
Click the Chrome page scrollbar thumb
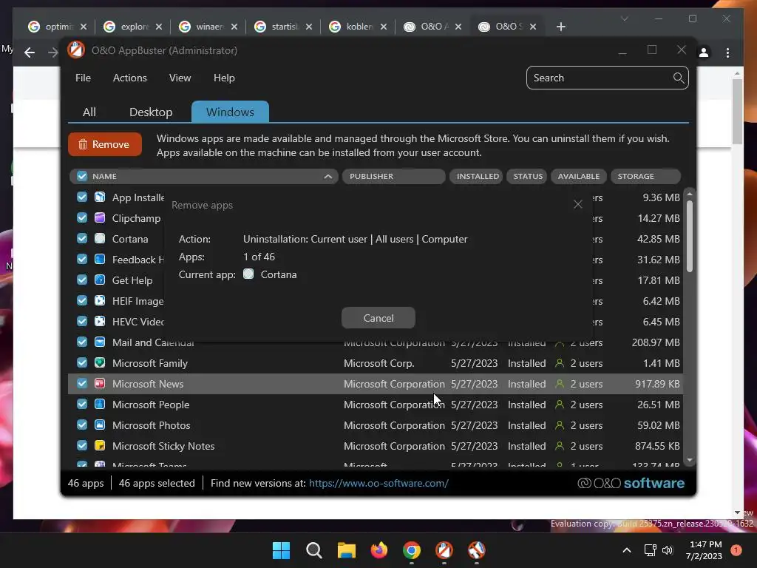(737, 112)
